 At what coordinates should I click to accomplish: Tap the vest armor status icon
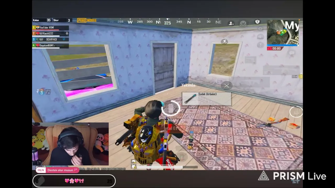[134, 167]
